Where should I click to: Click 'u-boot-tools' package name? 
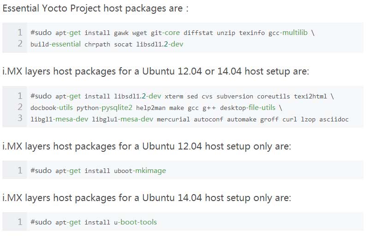click(135, 222)
